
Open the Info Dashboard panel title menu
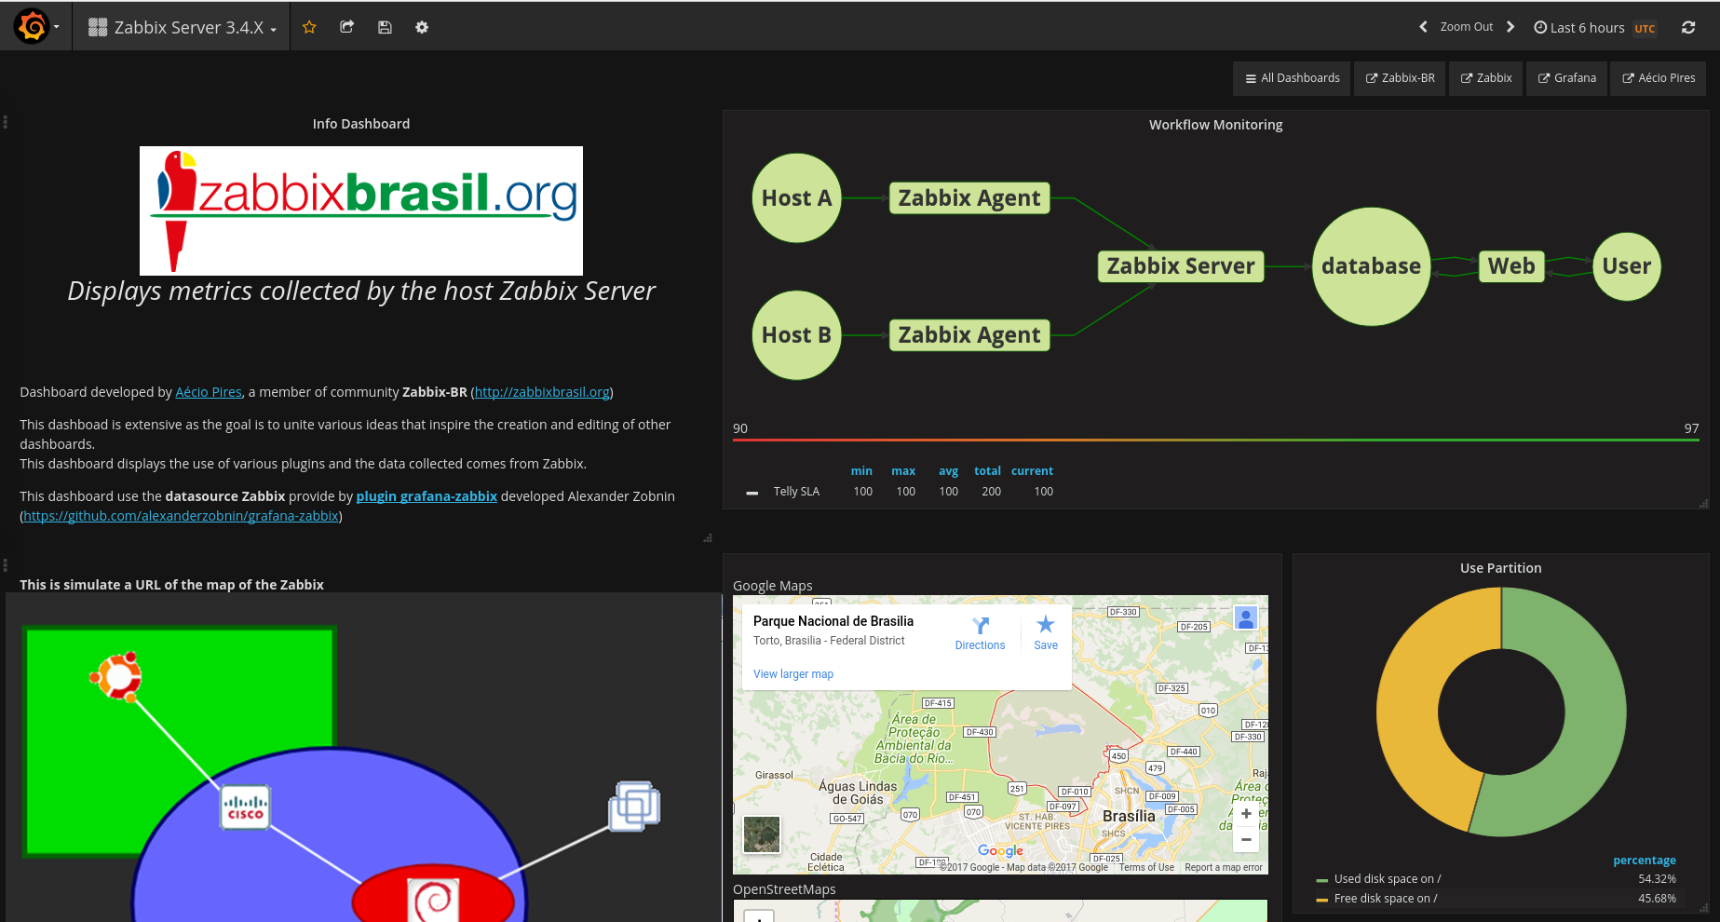tap(361, 124)
